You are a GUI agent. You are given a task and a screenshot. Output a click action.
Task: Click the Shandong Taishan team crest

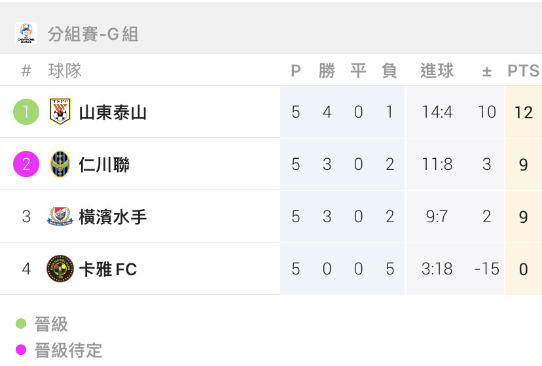60,112
